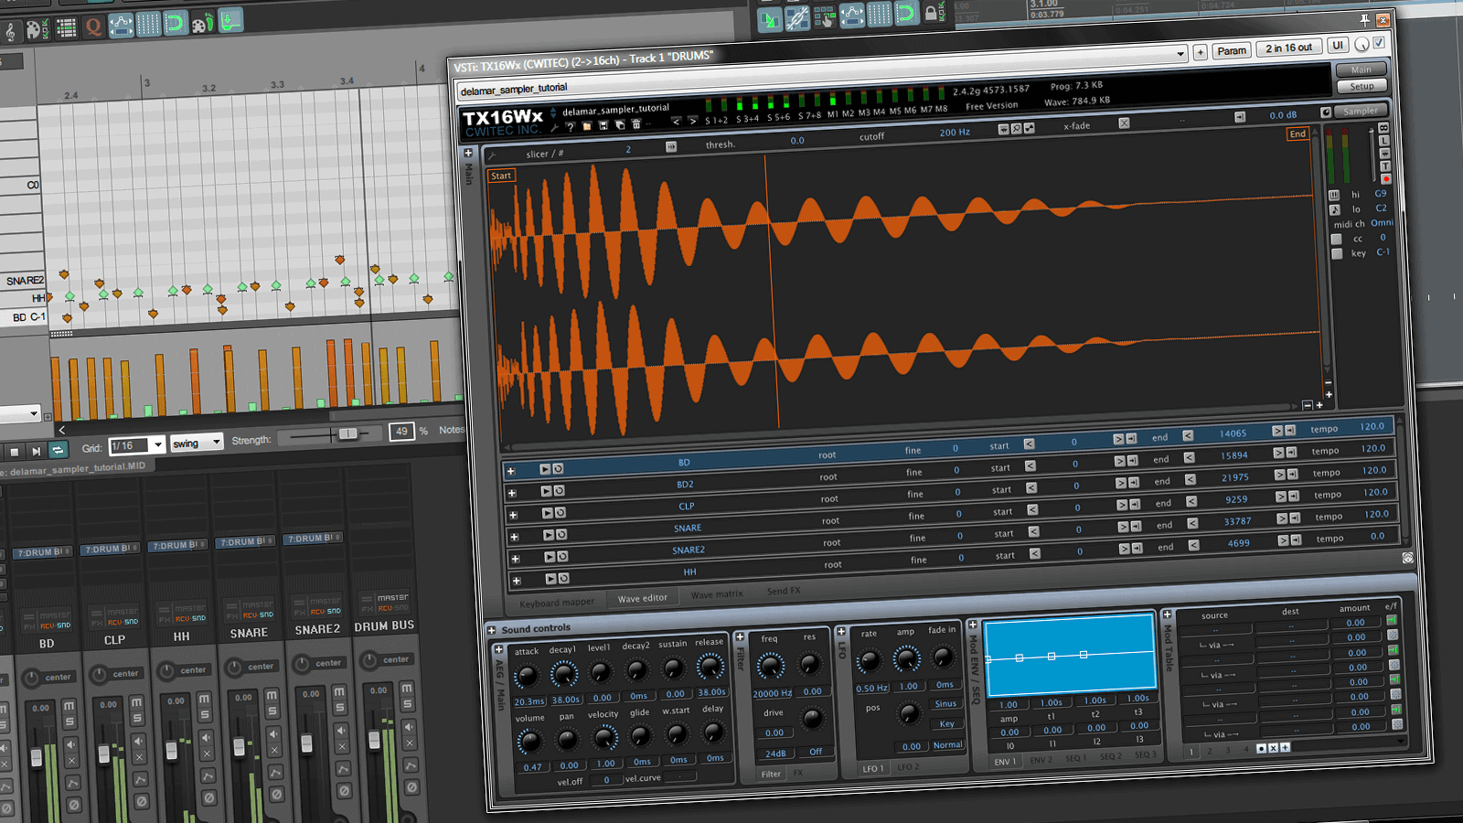Click the wrench tools icon in TX16Wx header
Viewport: 1463px width, 823px height.
pyautogui.click(x=555, y=126)
